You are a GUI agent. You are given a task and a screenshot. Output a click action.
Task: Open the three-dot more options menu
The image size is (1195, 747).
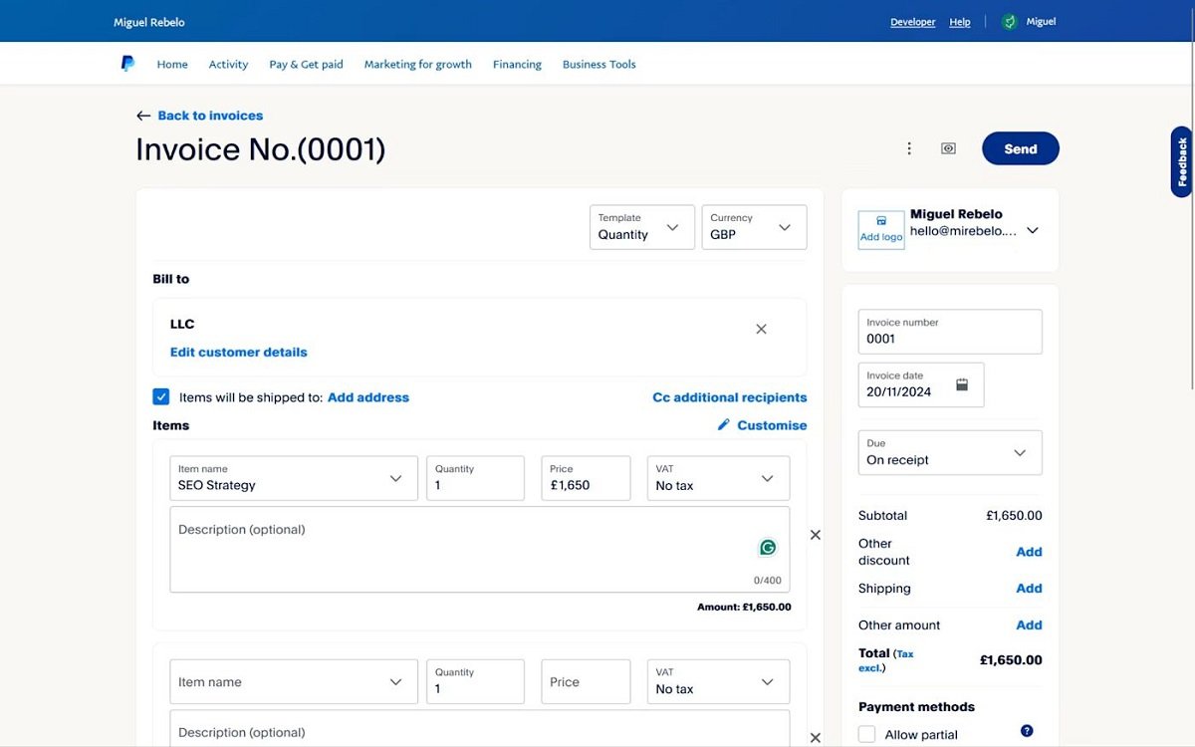908,148
